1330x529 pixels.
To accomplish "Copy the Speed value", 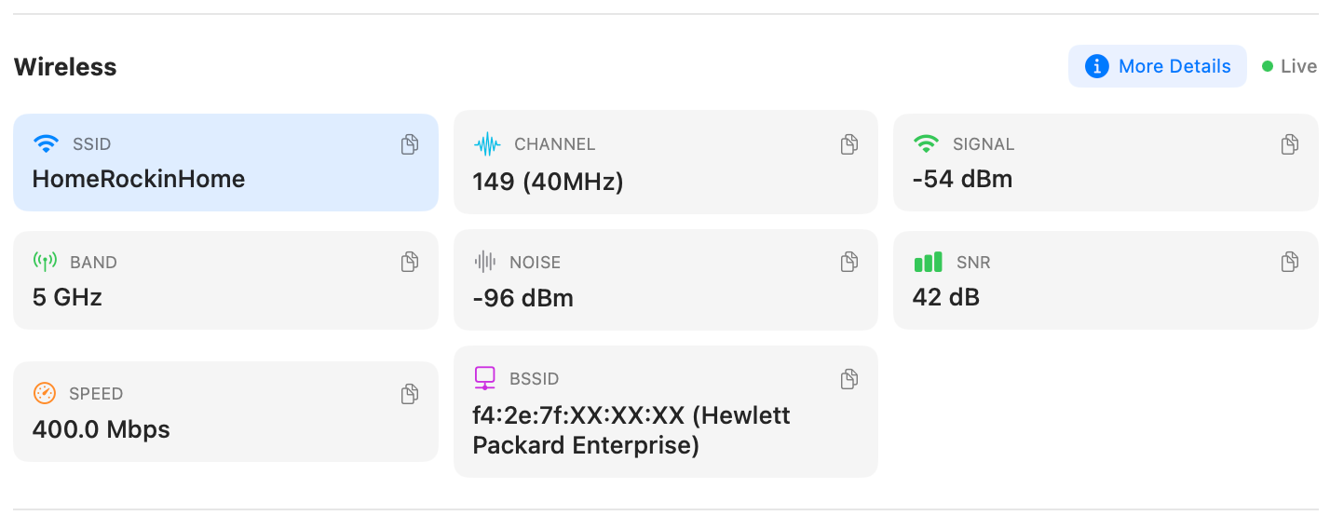I will (x=410, y=394).
